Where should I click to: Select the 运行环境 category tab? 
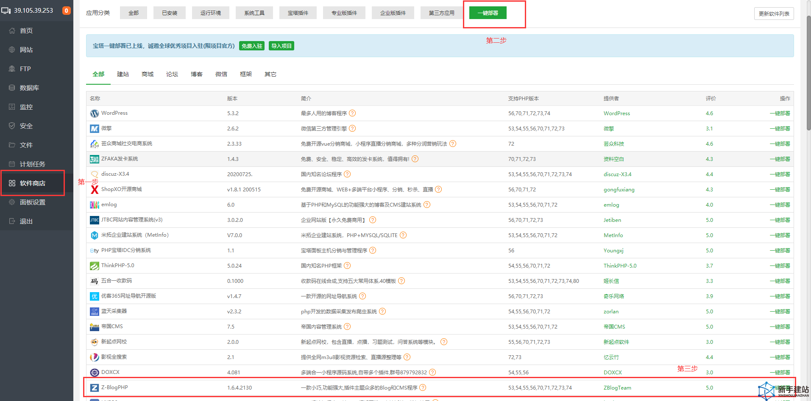click(211, 13)
